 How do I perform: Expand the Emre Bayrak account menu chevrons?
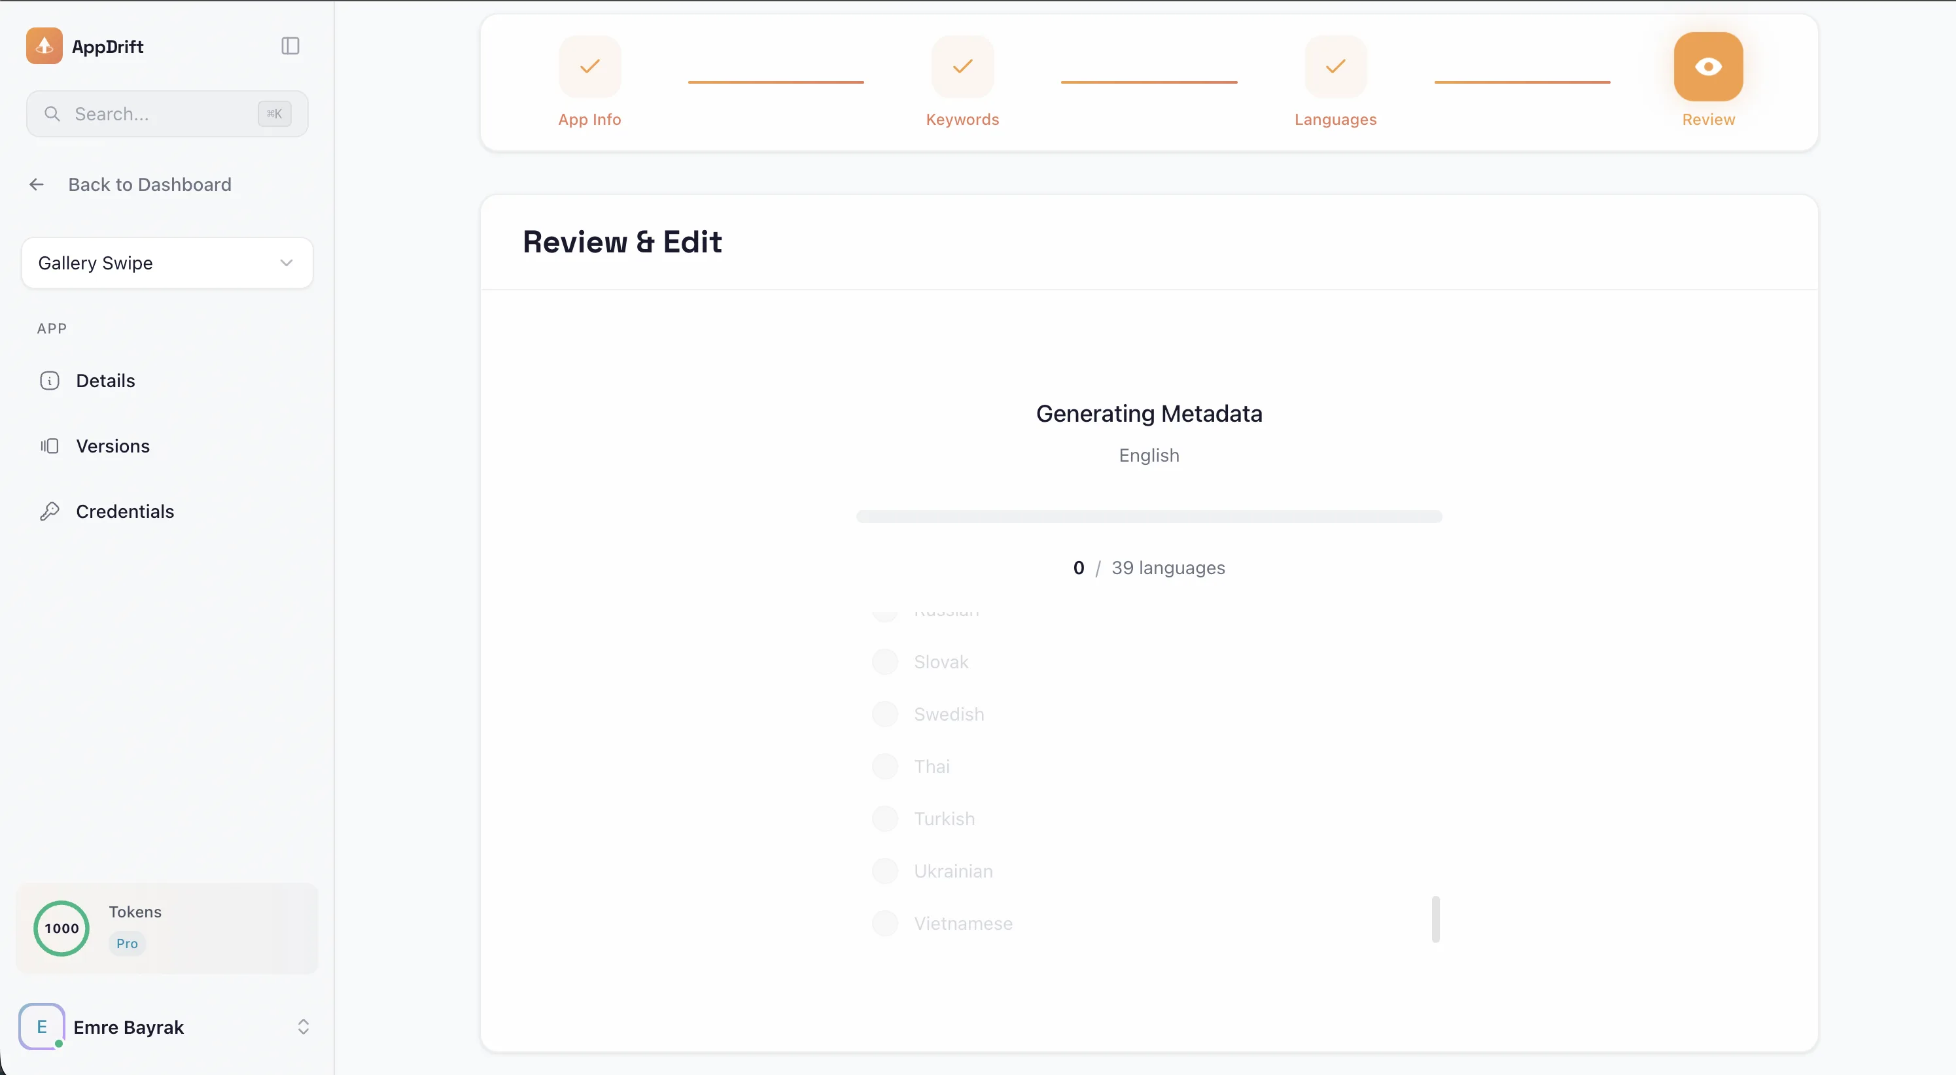(303, 1027)
